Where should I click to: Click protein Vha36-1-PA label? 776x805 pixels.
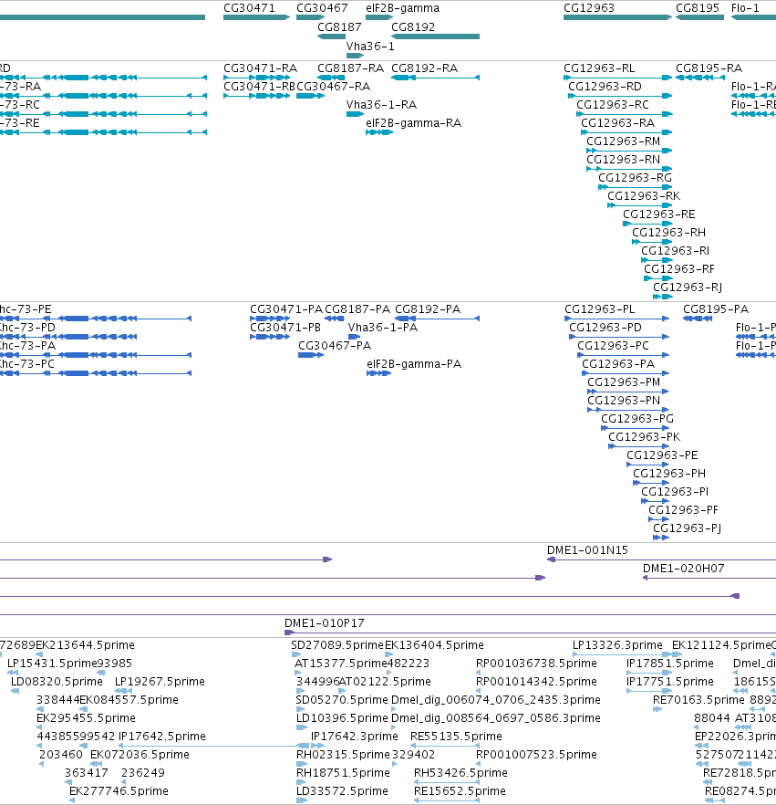[383, 328]
